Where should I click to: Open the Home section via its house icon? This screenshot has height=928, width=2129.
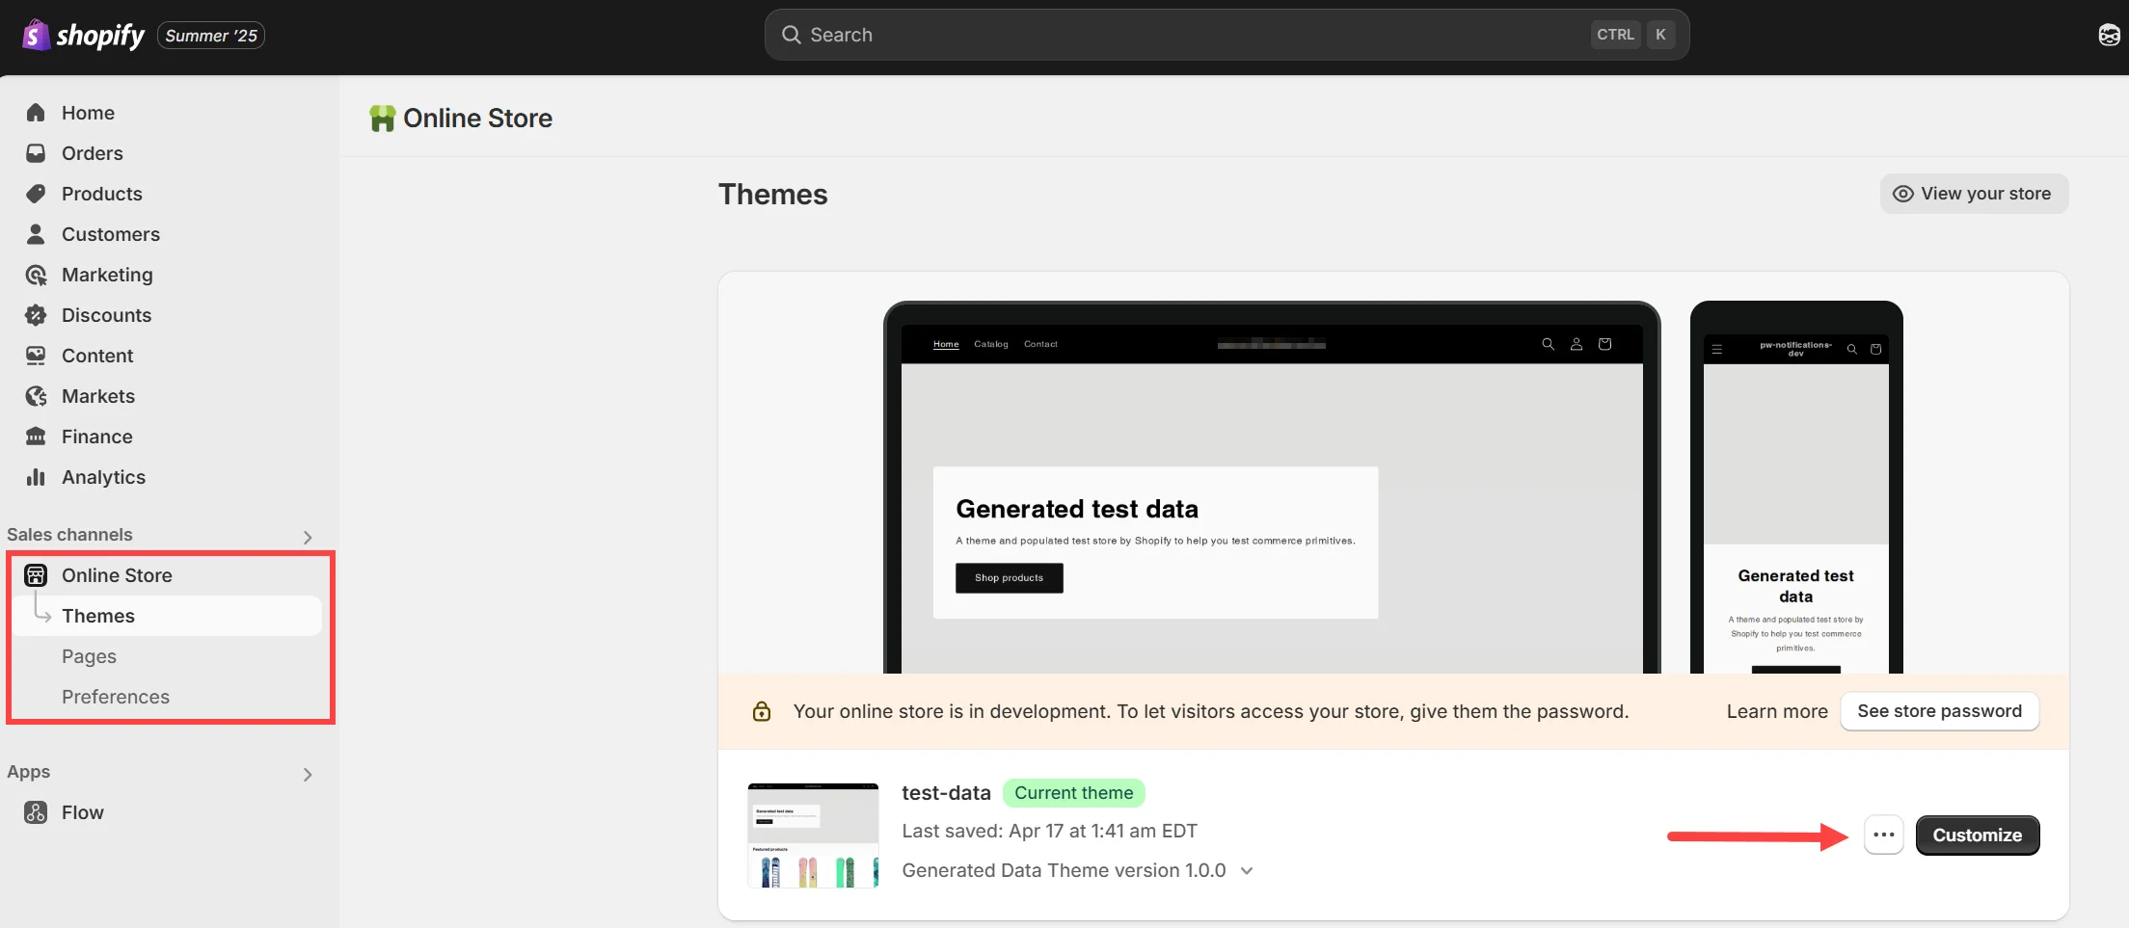(36, 113)
